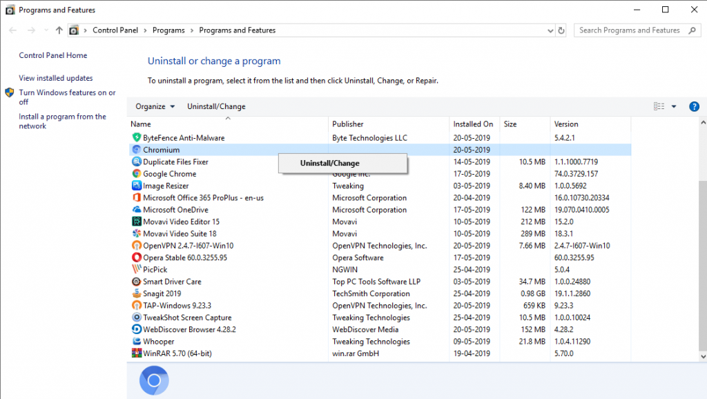Click the Microsoft OneDrive cloud icon
The image size is (707, 399).
pyautogui.click(x=136, y=210)
